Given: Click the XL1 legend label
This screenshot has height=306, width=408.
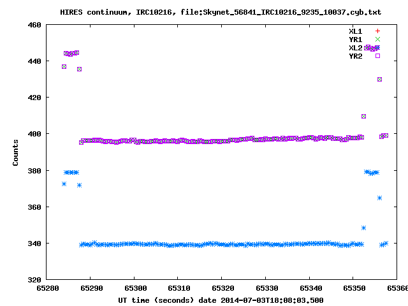Looking at the screenshot, I should pos(356,31).
